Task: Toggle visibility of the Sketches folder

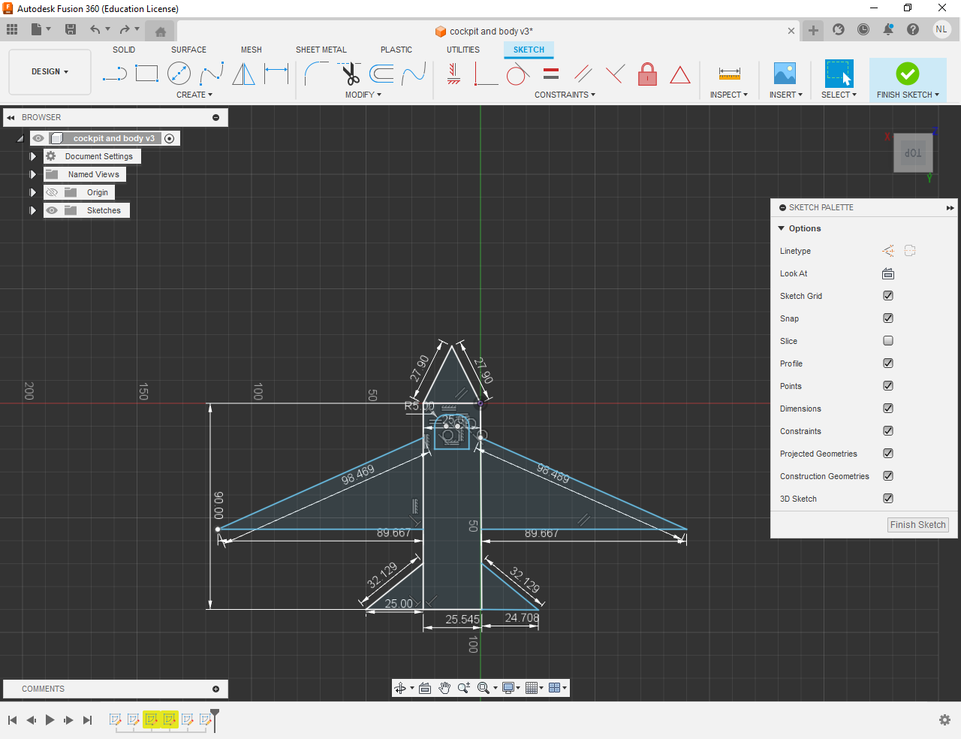Action: 51,210
